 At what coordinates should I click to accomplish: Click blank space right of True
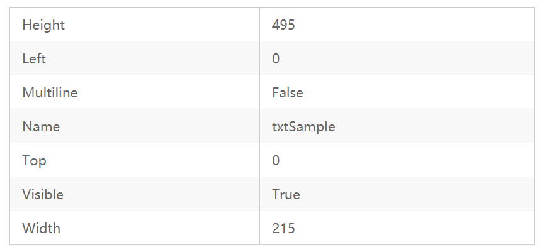(x=417, y=194)
